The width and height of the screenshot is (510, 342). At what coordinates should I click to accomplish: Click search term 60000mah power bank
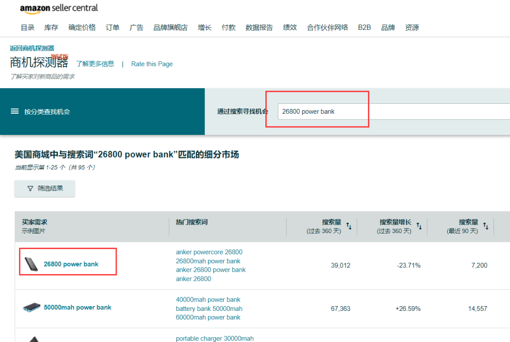(208, 317)
